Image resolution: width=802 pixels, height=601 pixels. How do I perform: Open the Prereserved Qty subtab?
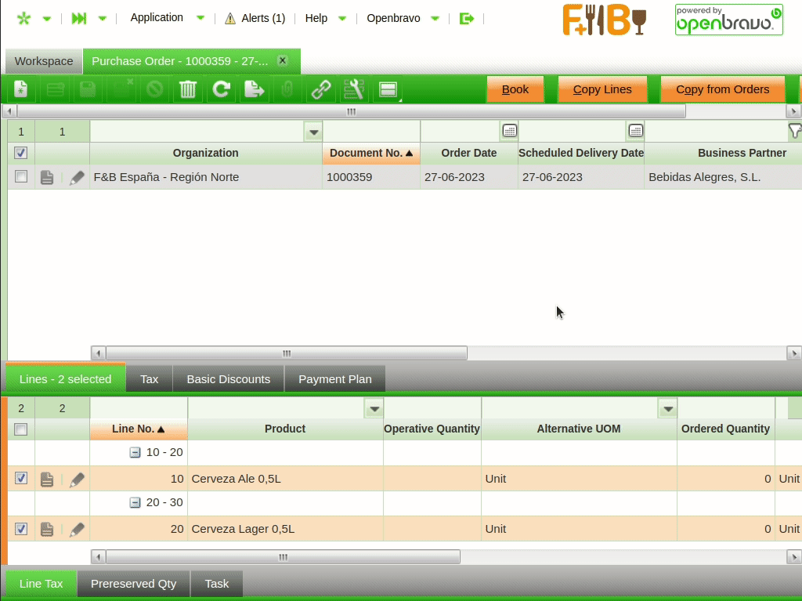tap(133, 584)
